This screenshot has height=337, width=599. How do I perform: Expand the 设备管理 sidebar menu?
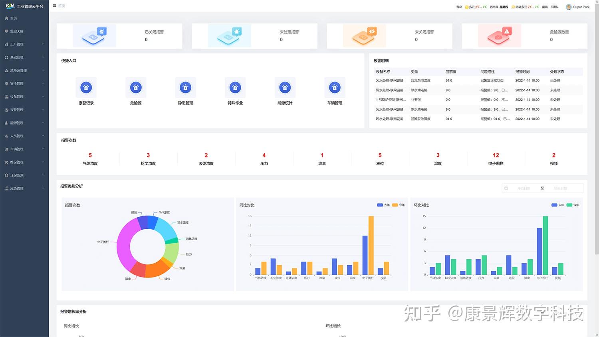[24, 96]
